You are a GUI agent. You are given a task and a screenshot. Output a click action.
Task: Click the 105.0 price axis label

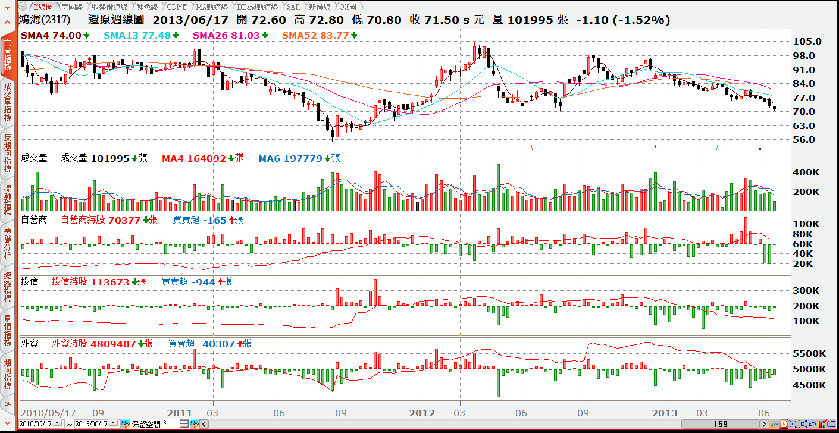pyautogui.click(x=807, y=41)
